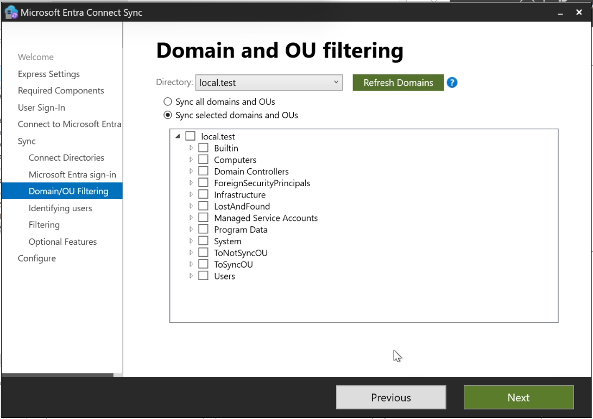Check the ToSyncOU checkbox
Screen dimensions: 593x419
pyautogui.click(x=204, y=264)
